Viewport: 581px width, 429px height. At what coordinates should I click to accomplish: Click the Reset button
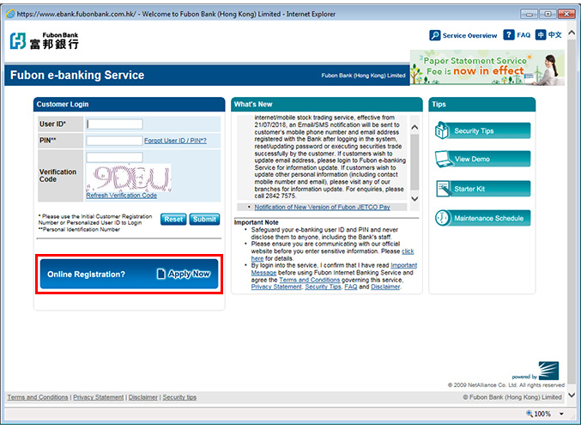(x=173, y=220)
